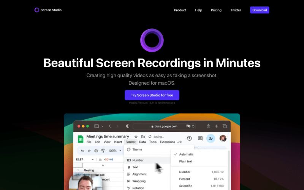Click the large purple ring logo

point(152,40)
